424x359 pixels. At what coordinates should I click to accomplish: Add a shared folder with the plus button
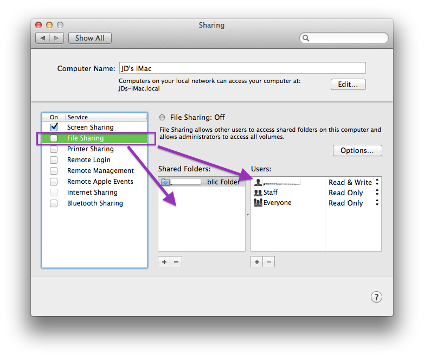pyautogui.click(x=164, y=261)
